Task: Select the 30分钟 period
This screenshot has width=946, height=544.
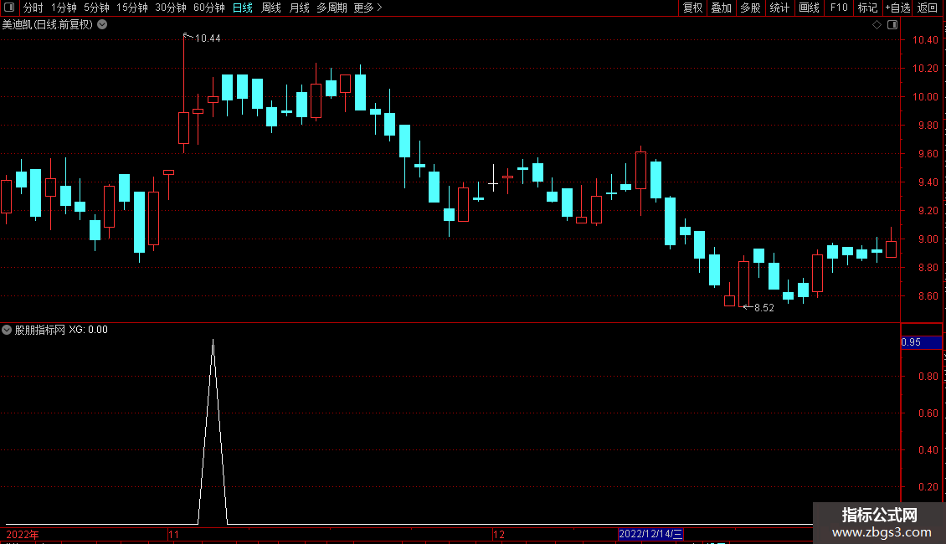Action: coord(171,8)
